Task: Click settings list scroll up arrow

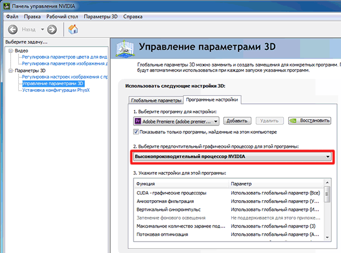Action: (327, 183)
